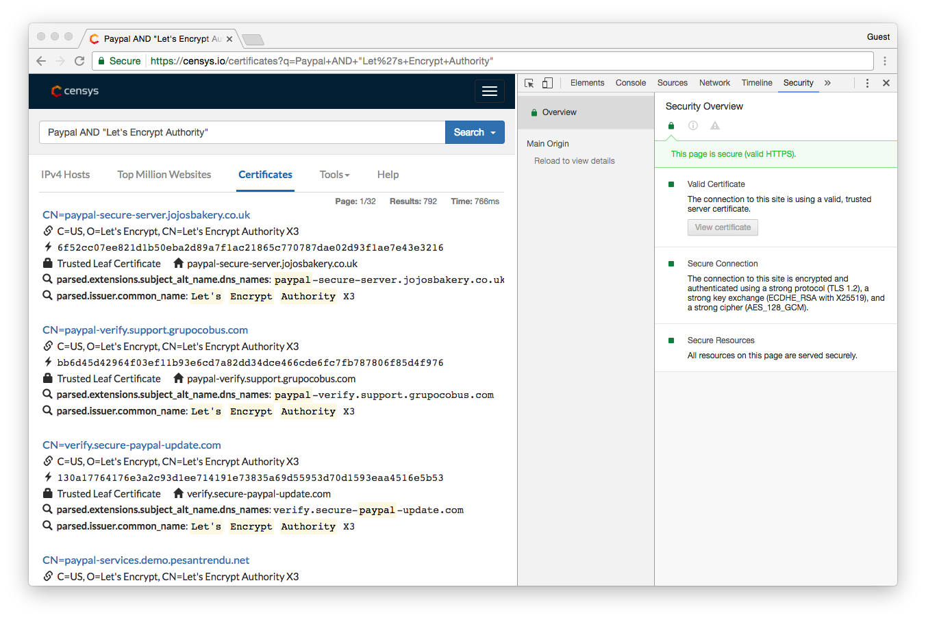Click 'Reload to view details' text
The width and height of the screenshot is (926, 620).
click(x=575, y=161)
